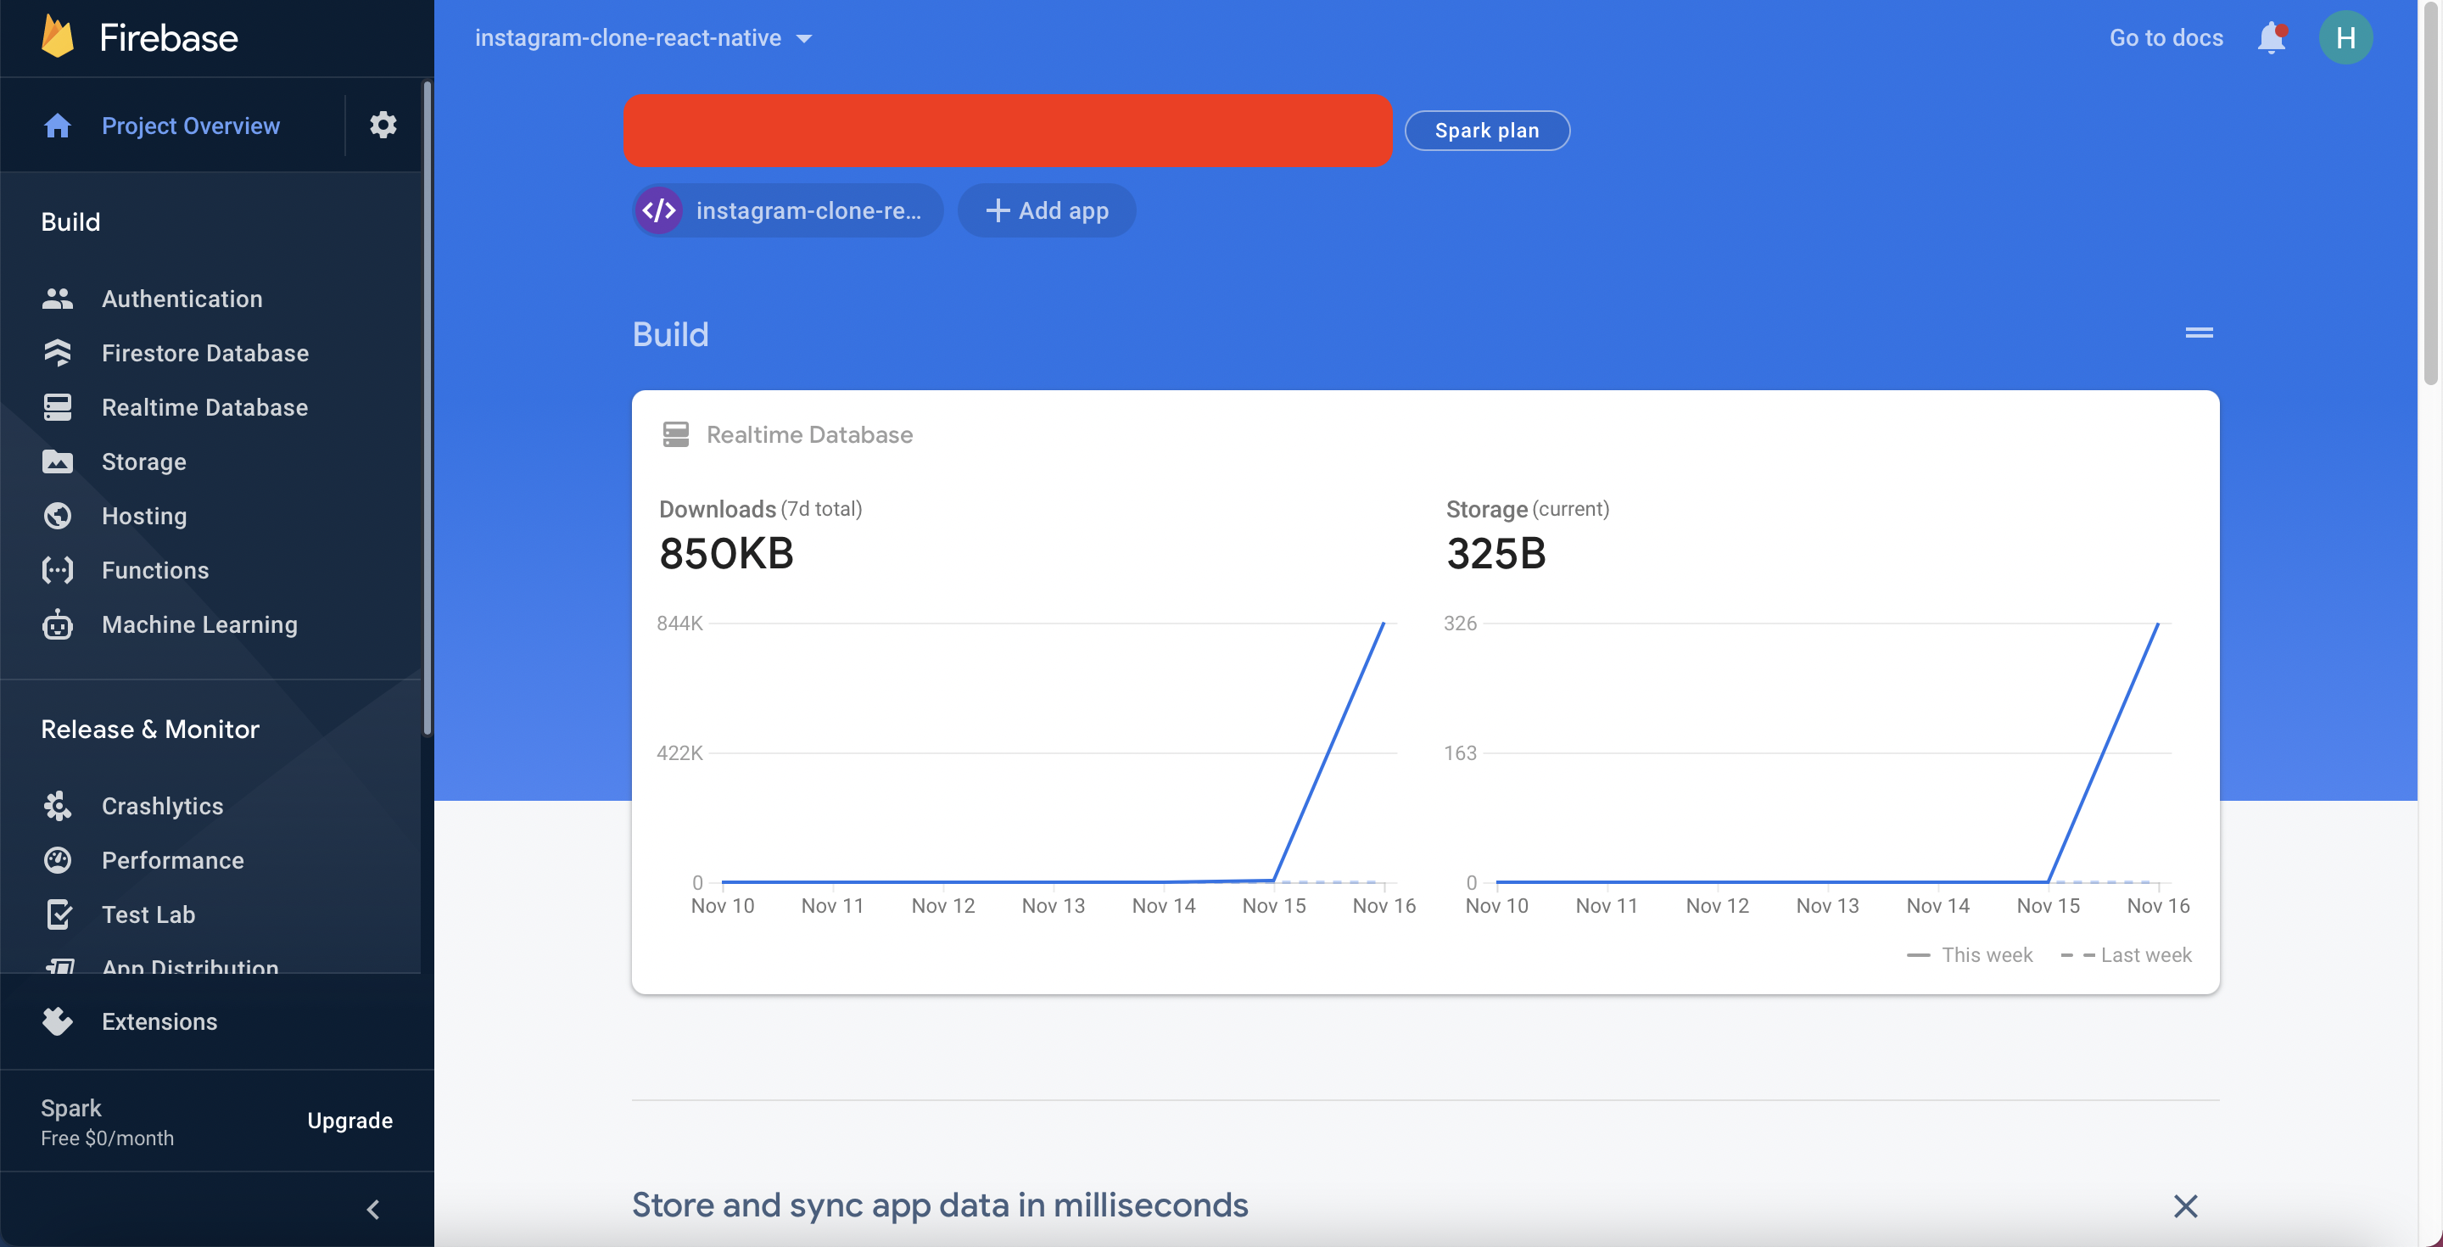Open Functions in the Build section
This screenshot has height=1247, width=2443.
[x=154, y=569]
